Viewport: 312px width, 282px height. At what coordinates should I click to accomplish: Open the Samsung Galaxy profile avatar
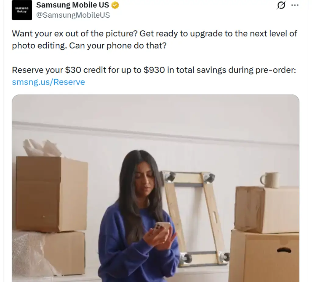point(22,10)
